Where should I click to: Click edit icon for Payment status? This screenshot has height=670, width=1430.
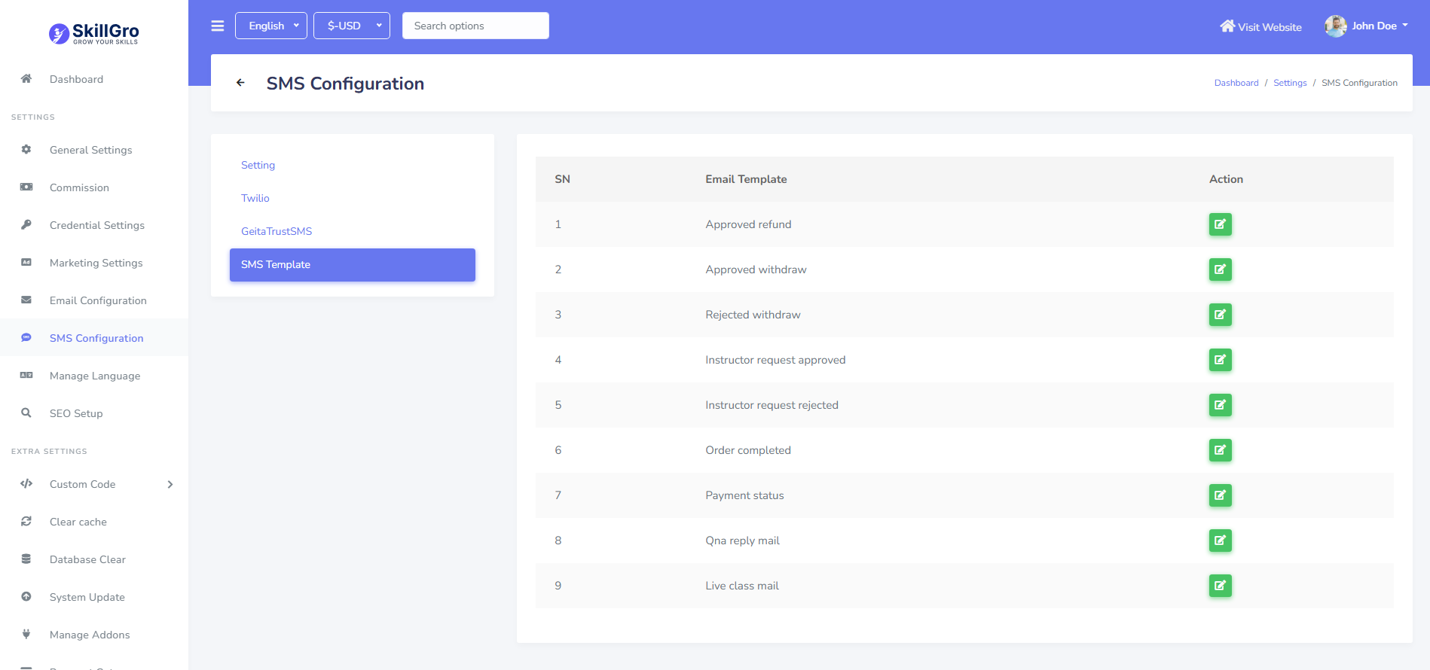coord(1220,495)
